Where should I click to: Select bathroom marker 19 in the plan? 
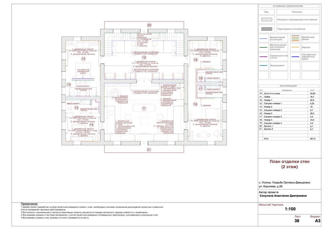(200, 78)
